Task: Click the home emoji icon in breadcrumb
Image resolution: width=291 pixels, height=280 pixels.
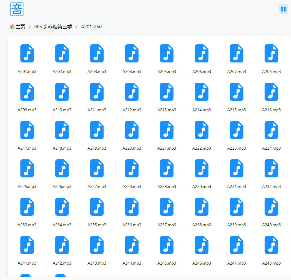Action: [x=12, y=27]
